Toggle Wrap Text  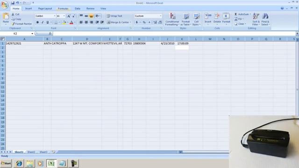coord(114,16)
